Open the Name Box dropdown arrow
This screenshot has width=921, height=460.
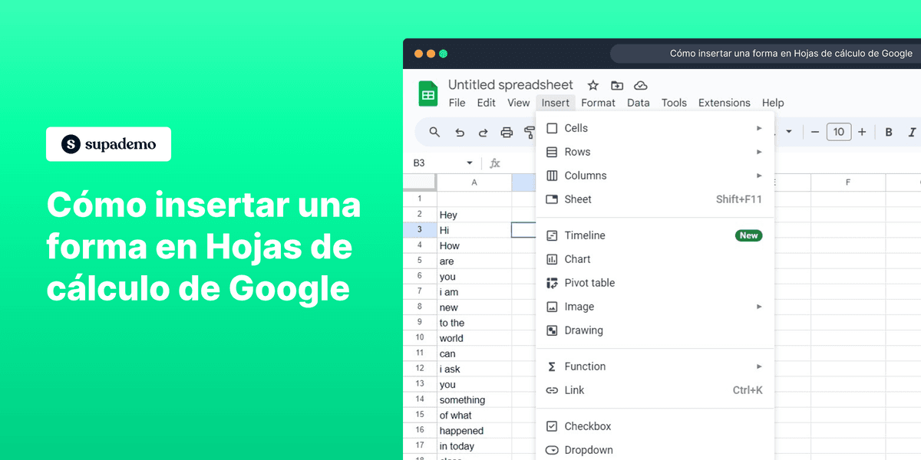click(x=470, y=163)
